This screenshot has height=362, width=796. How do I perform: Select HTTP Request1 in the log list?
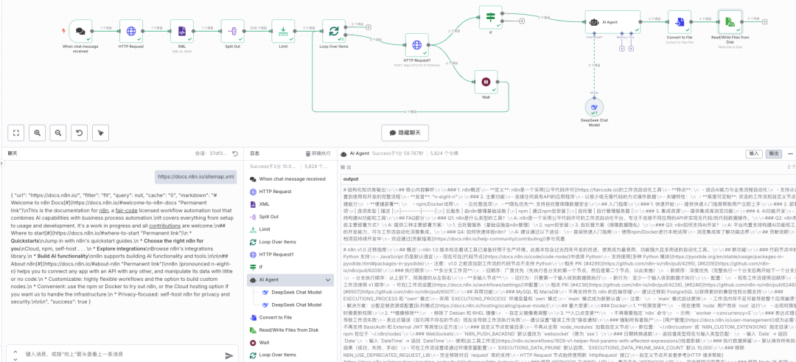(x=290, y=254)
